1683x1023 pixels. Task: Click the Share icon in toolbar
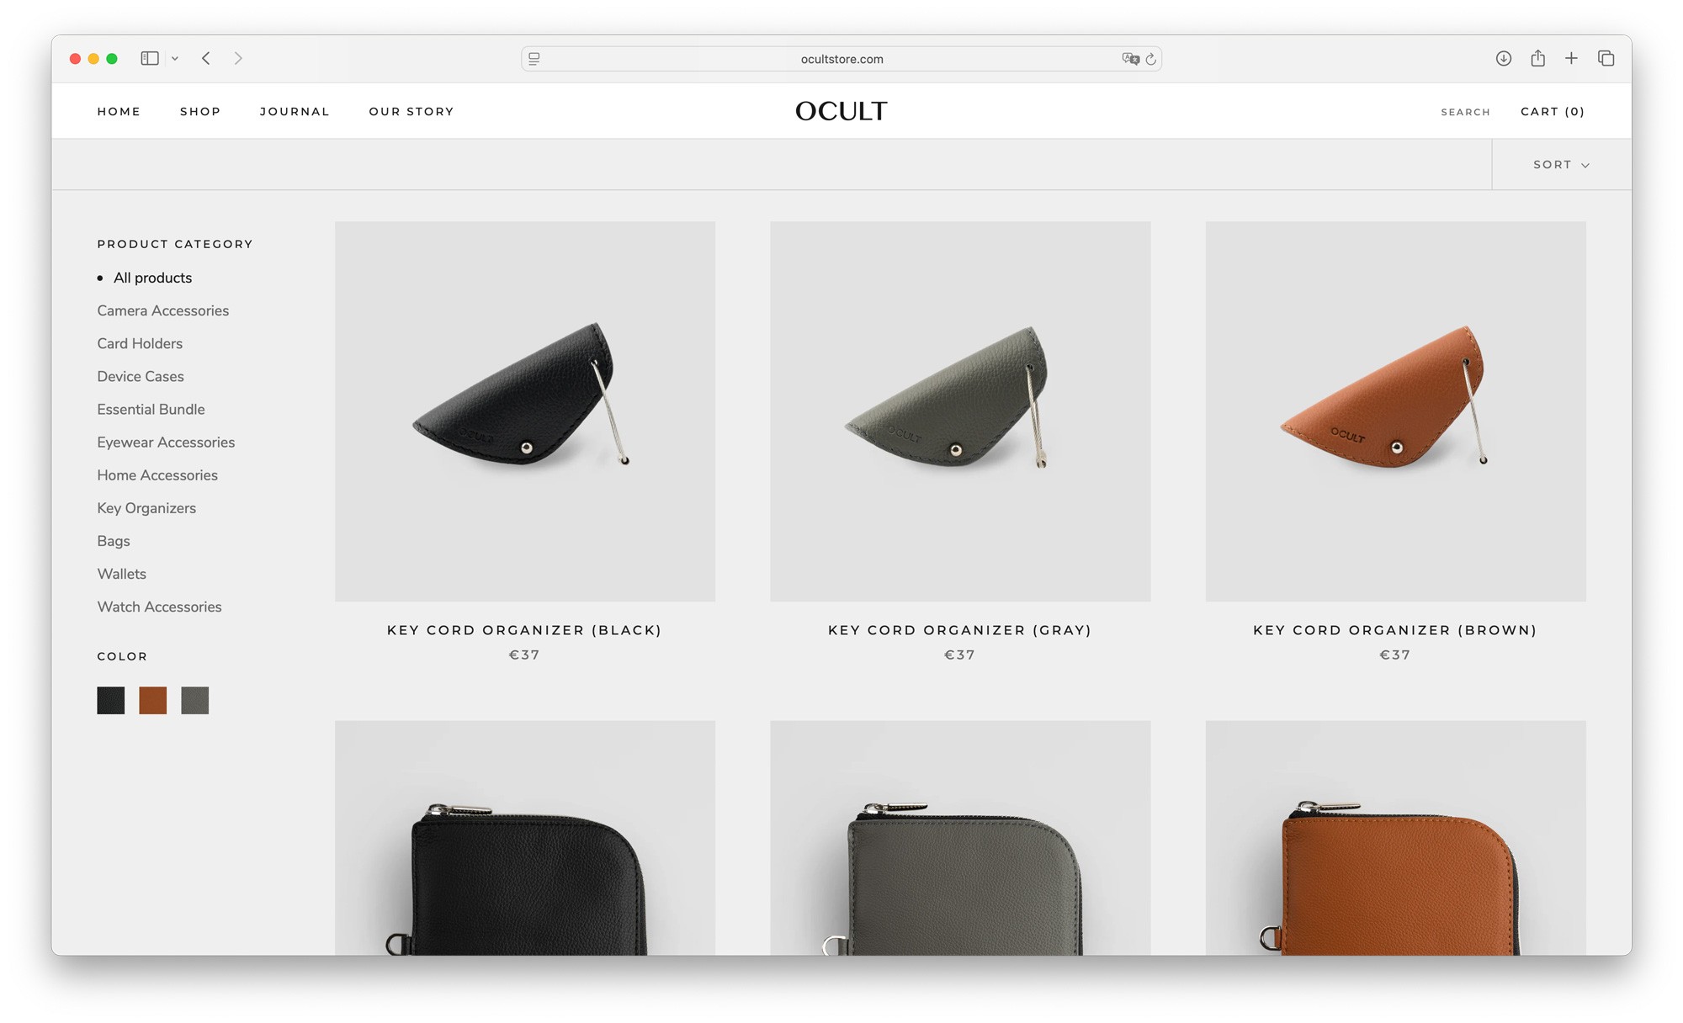coord(1537,58)
